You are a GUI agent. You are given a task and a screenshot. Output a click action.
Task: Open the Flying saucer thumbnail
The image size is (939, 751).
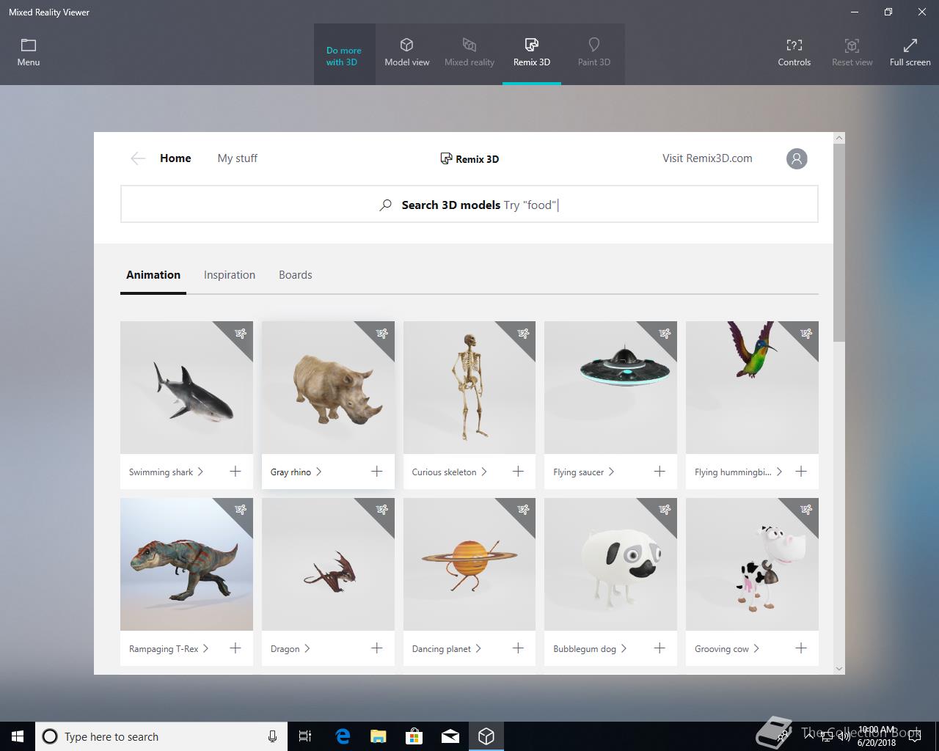click(610, 387)
